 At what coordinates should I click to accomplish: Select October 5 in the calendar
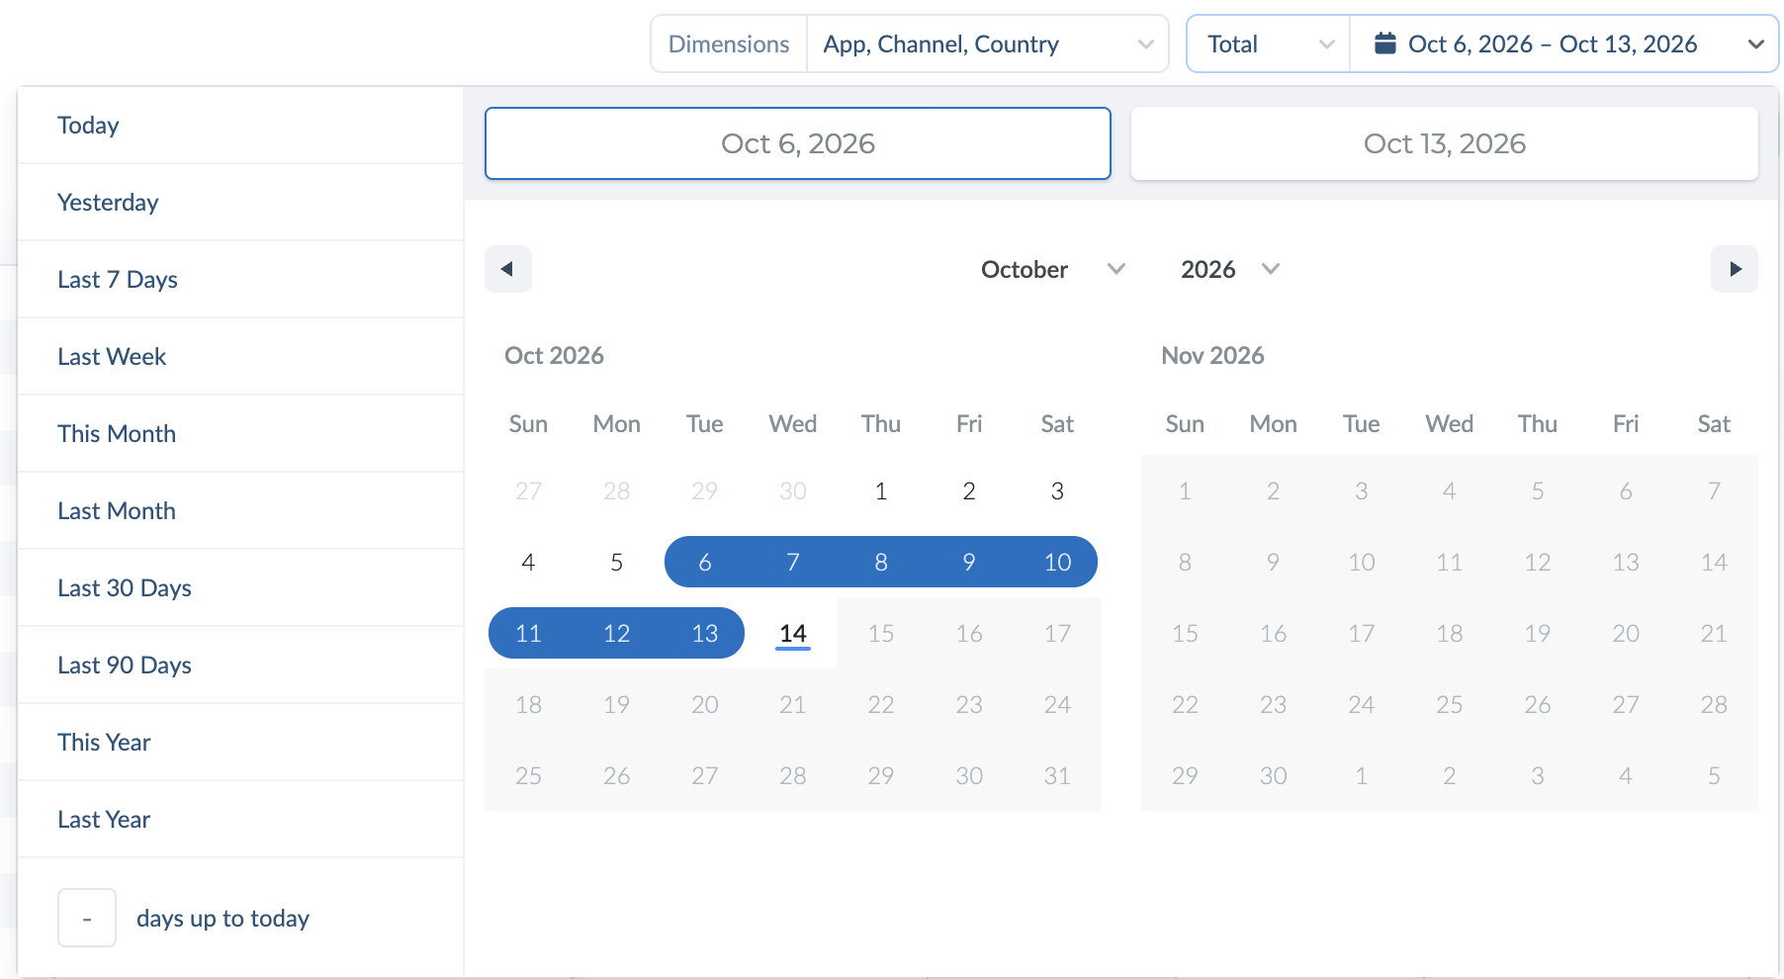(x=616, y=562)
